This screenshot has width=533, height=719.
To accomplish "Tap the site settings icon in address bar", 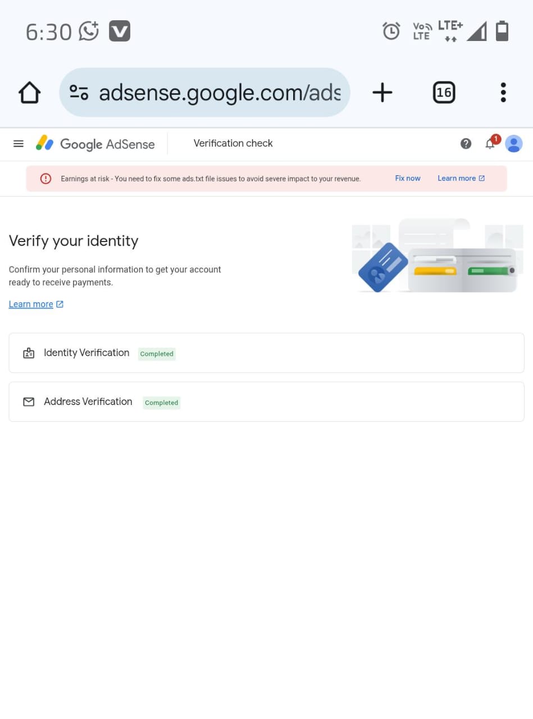I will click(x=79, y=92).
